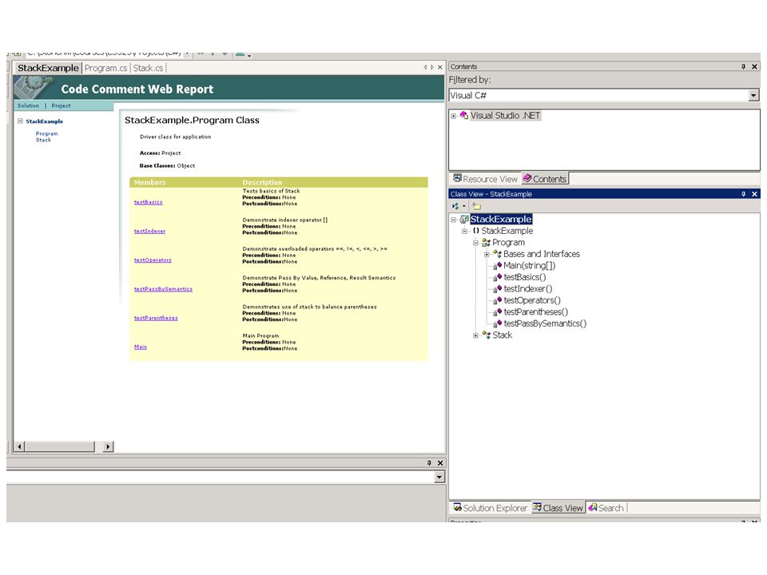Open the testBasics member link
Screen dimensions: 767x575
coord(149,202)
